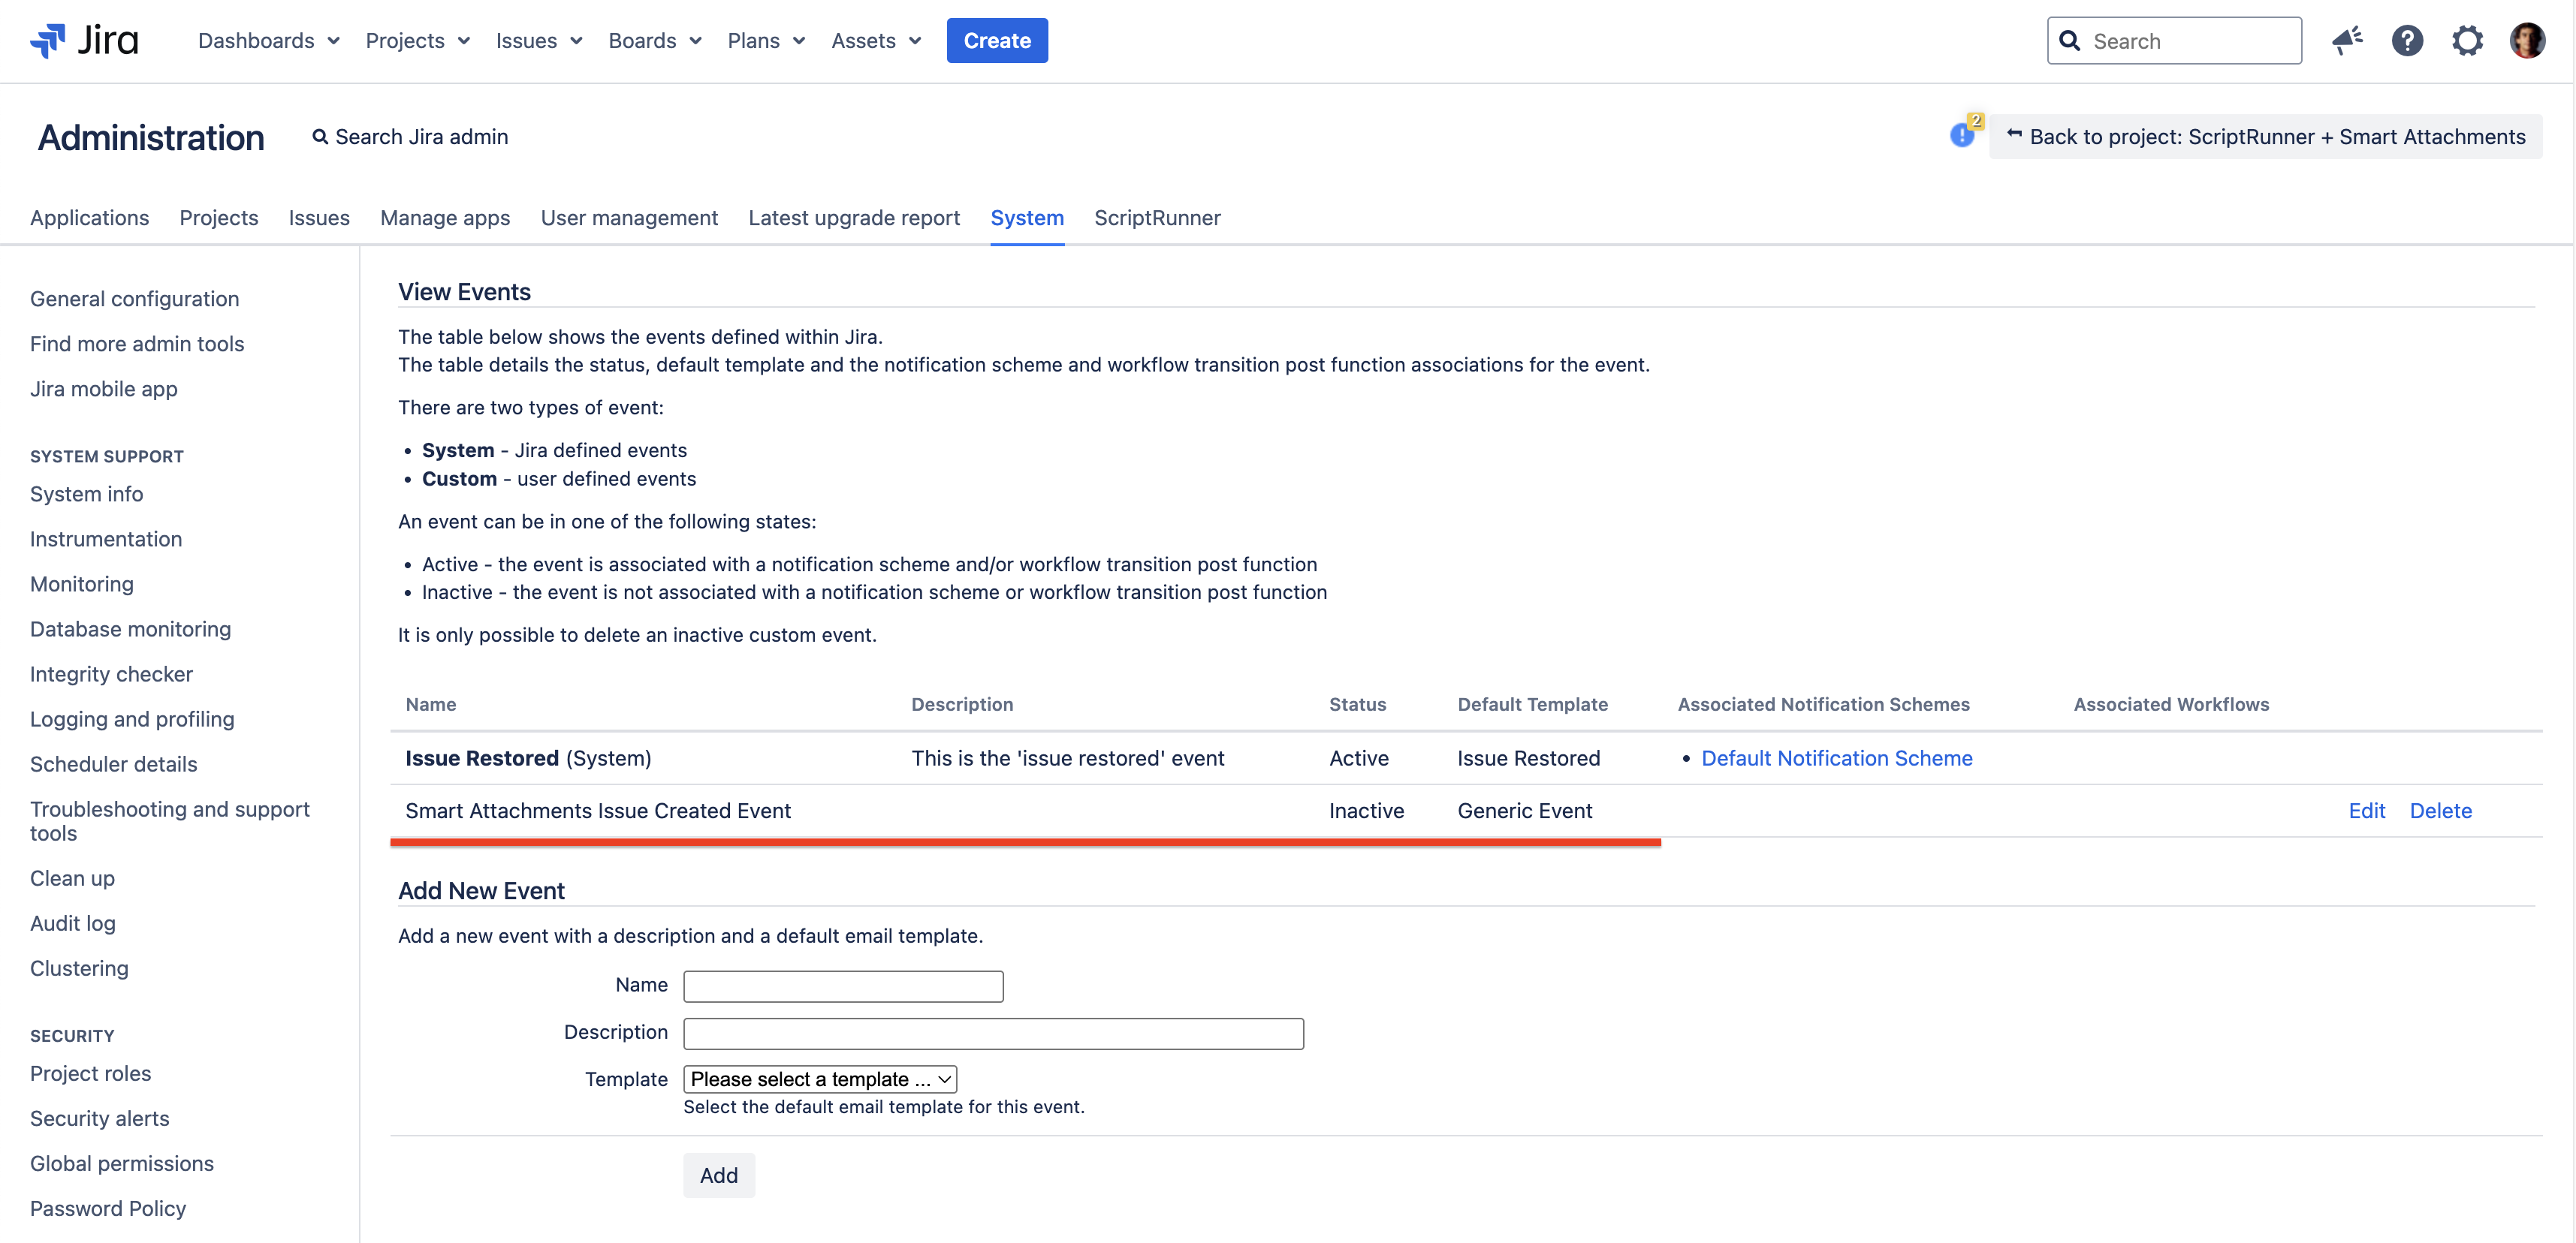Open the notifications megaphone icon
2576x1243 pixels.
(2347, 41)
